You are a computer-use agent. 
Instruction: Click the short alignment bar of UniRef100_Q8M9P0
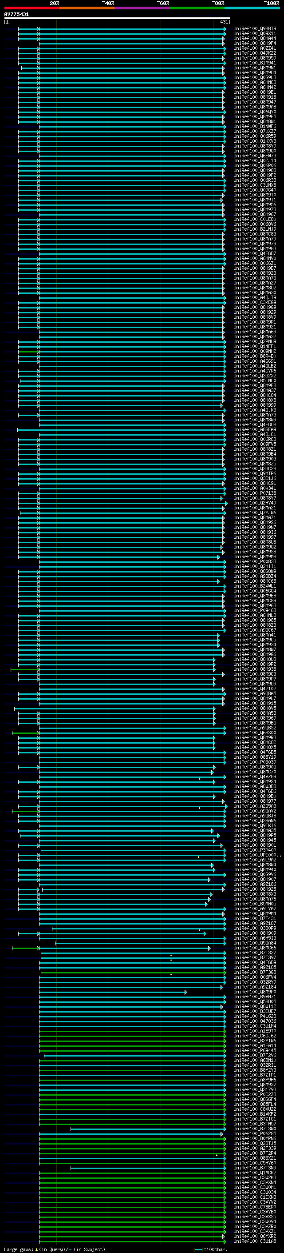click(x=113, y=992)
